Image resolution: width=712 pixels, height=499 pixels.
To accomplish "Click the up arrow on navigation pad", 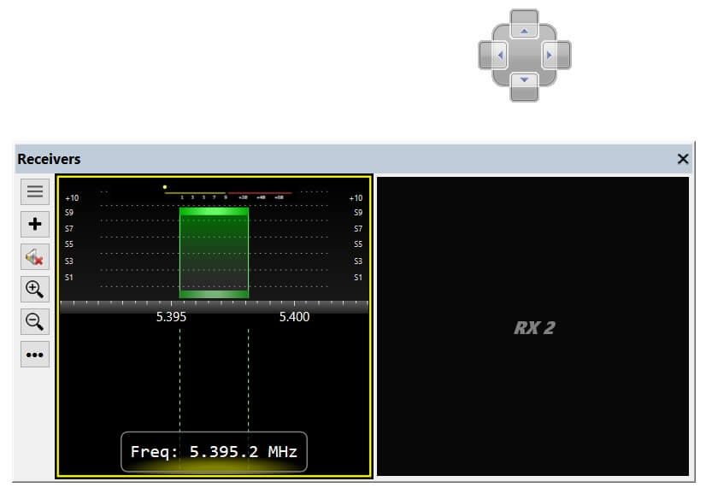I will click(x=525, y=24).
